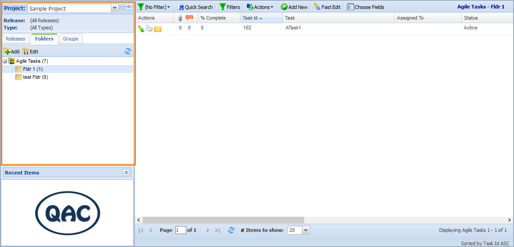Click the email envelope icon for task 102
514x247 pixels.
pos(158,29)
